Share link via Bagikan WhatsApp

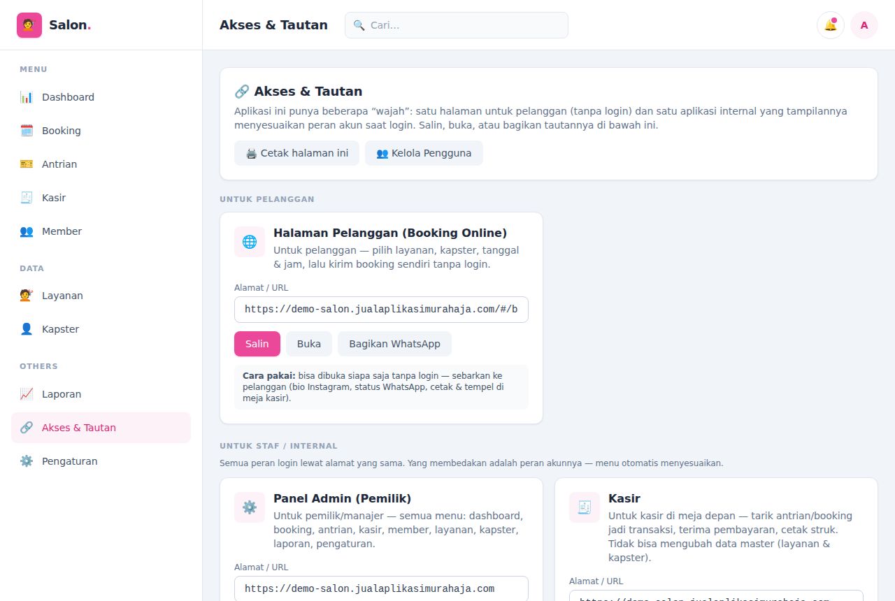(x=394, y=344)
